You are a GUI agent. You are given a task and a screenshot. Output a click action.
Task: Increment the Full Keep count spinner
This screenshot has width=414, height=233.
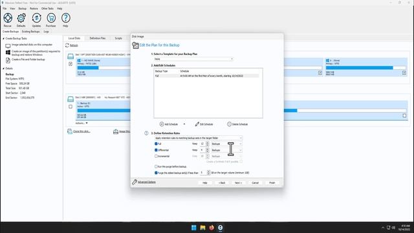pos(207,142)
